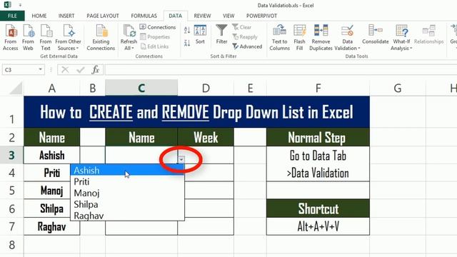Click the Advanced filter option
457x257 pixels.
click(247, 46)
